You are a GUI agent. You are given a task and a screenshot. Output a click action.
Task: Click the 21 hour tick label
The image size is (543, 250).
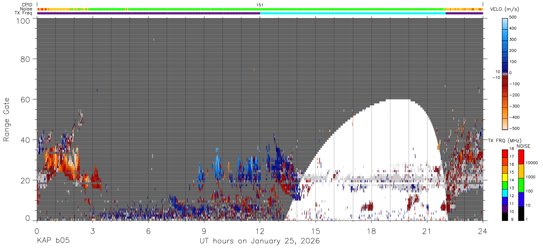point(427,231)
